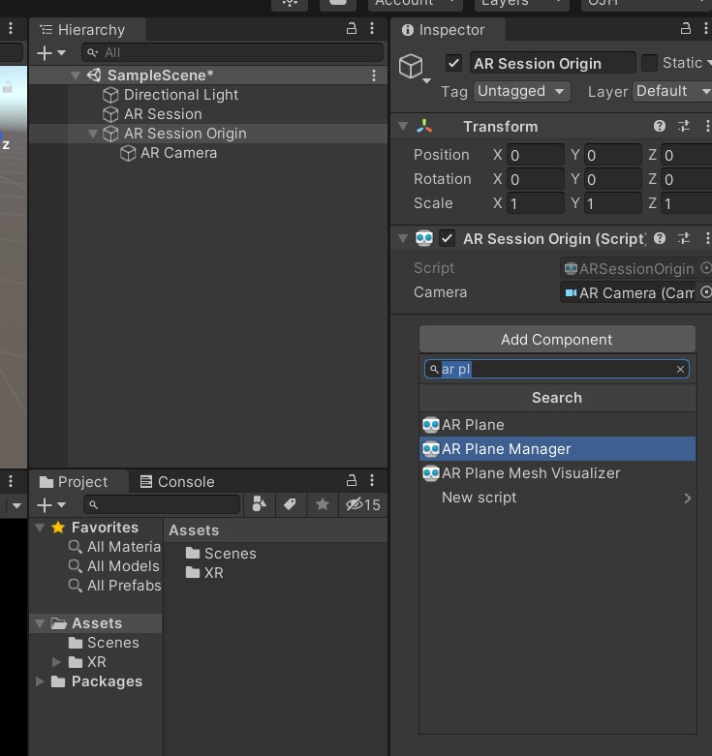
Task: Open the Tag dropdown Untagged
Action: tap(521, 91)
